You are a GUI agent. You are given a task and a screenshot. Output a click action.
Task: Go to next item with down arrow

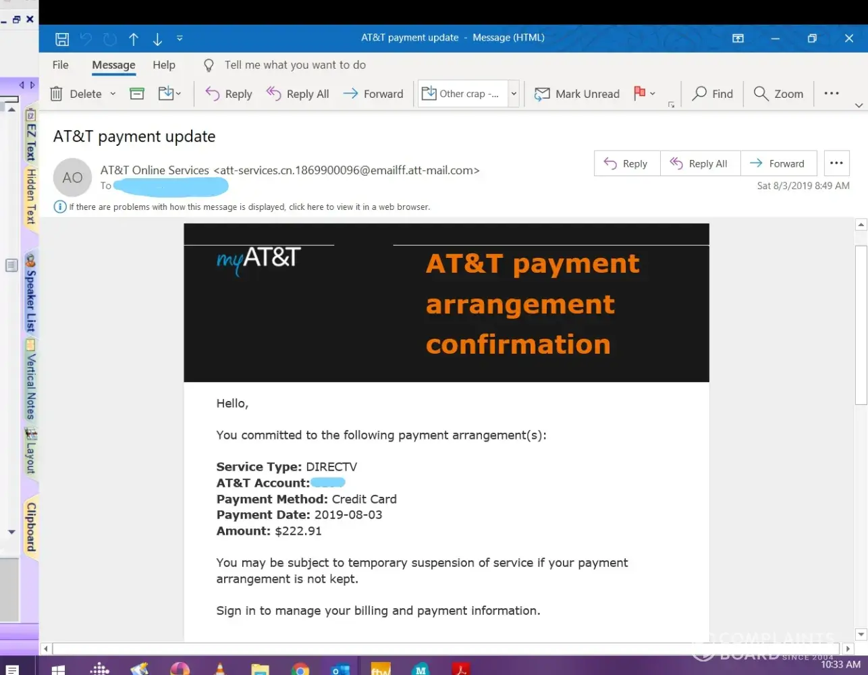(x=157, y=39)
